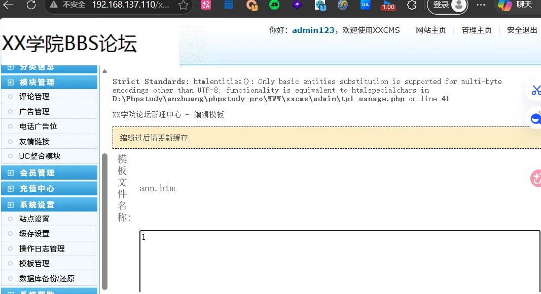Click inside the template content textarea
Image resolution: width=541 pixels, height=294 pixels.
(340, 262)
